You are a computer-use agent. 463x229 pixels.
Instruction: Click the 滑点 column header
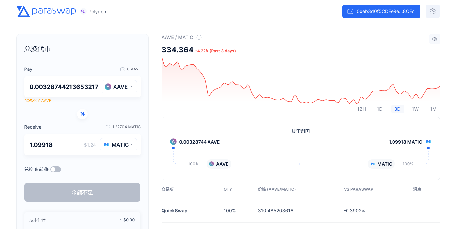pos(417,189)
